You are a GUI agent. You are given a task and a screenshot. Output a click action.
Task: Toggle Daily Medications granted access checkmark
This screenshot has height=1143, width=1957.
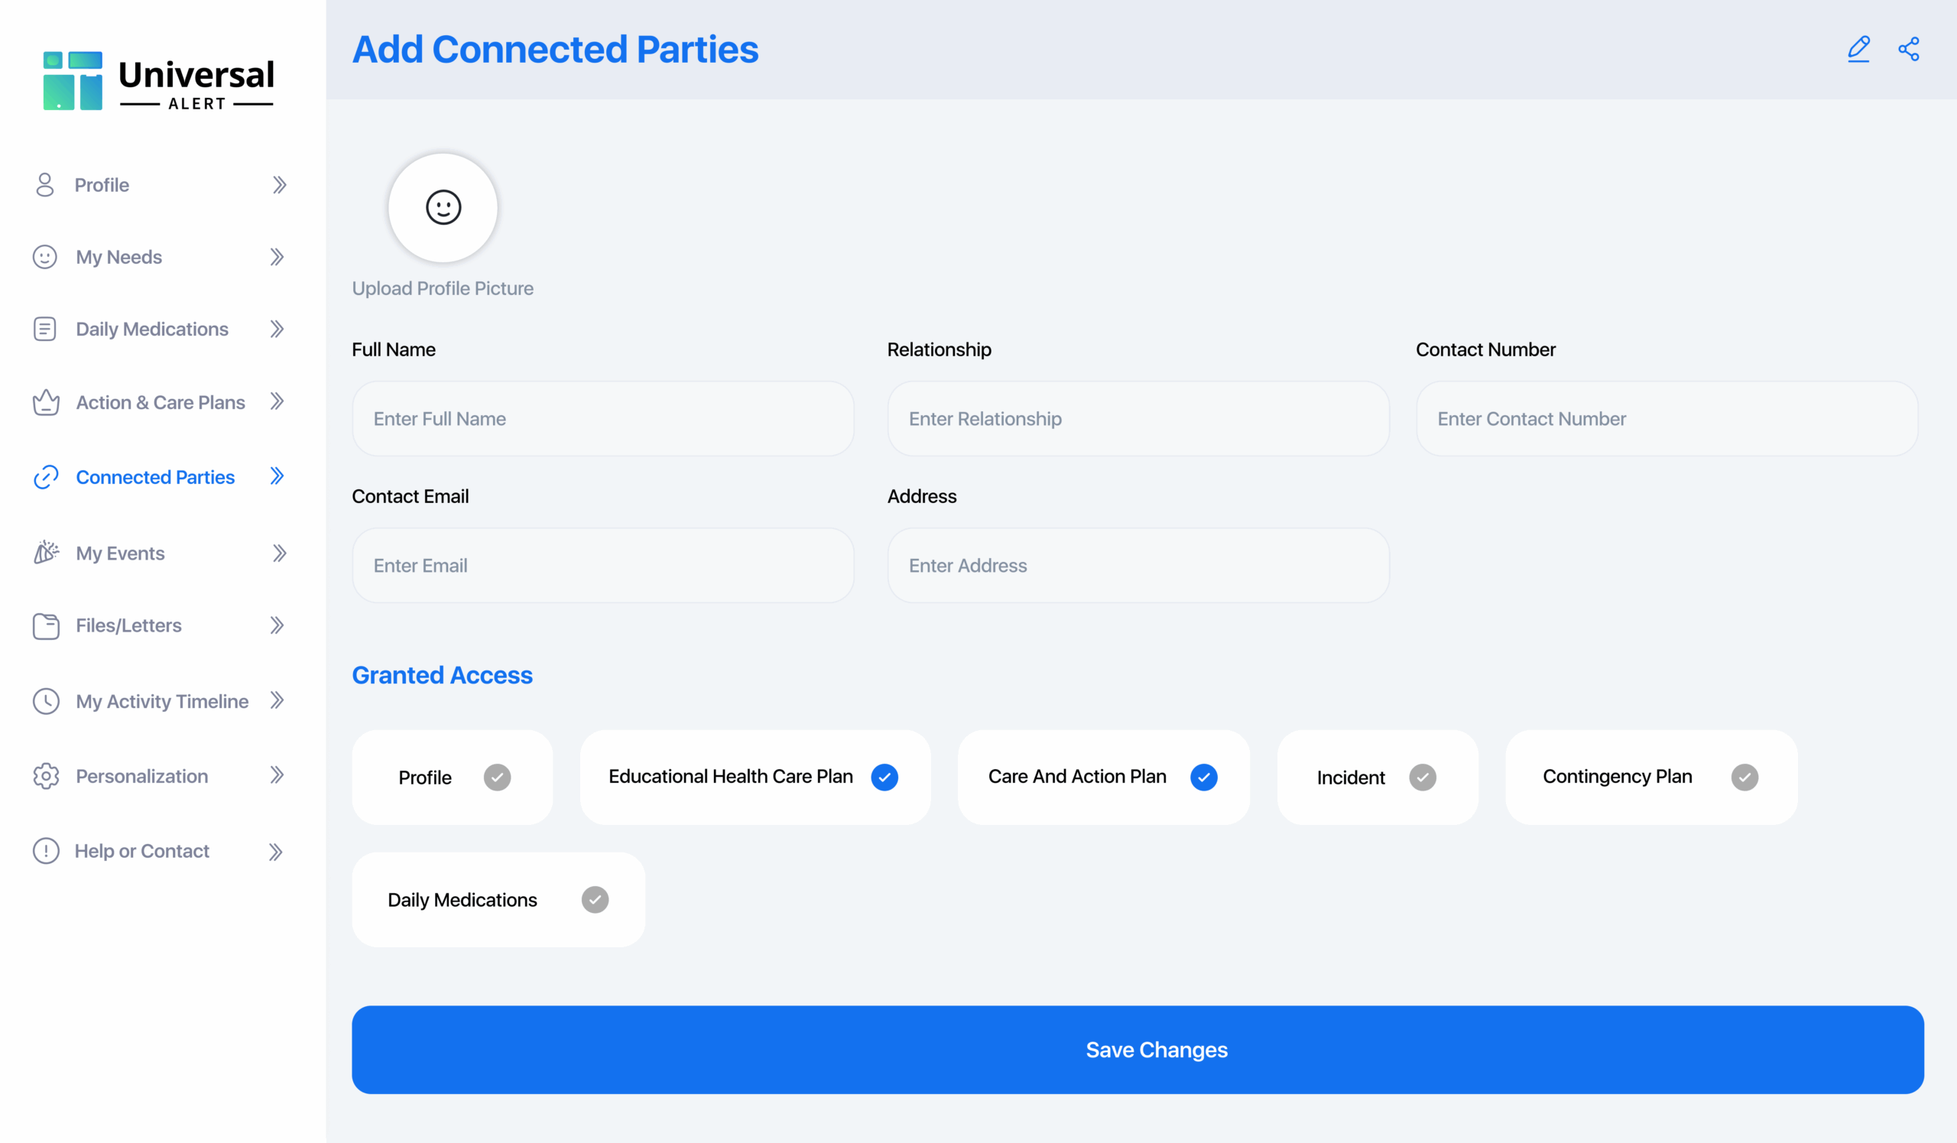595,899
